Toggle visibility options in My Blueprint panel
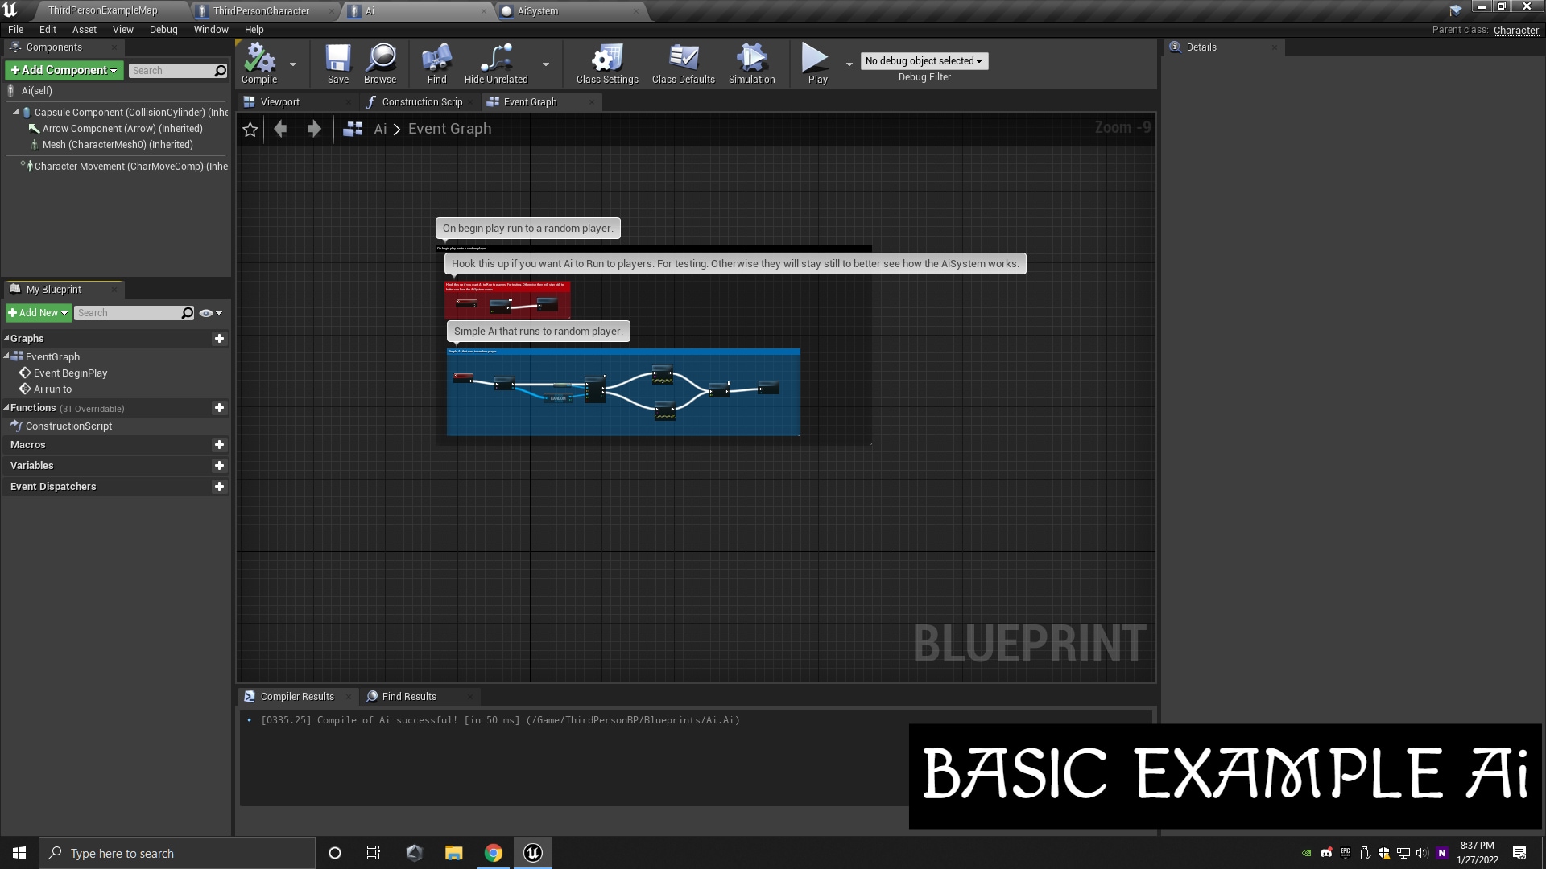 [208, 313]
